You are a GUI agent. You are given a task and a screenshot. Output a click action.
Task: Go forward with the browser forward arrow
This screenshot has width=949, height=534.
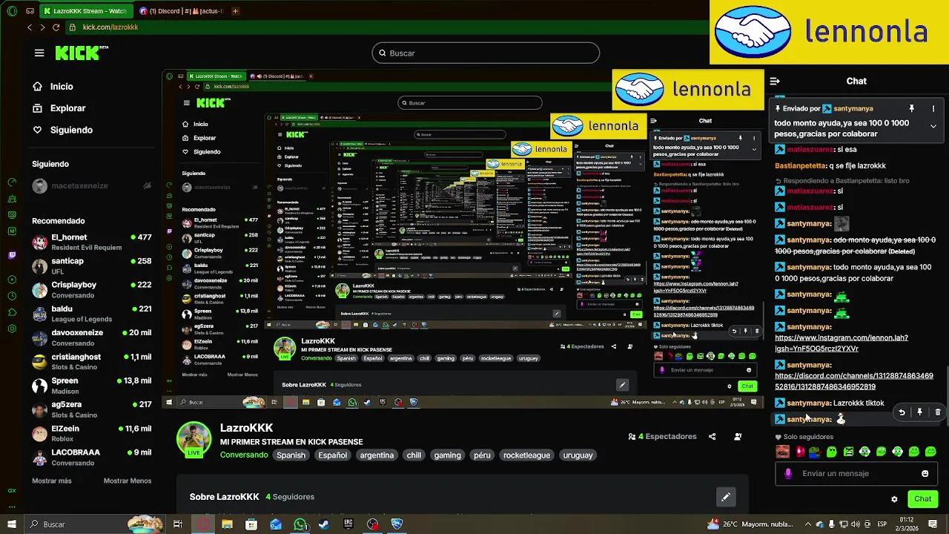(x=42, y=27)
